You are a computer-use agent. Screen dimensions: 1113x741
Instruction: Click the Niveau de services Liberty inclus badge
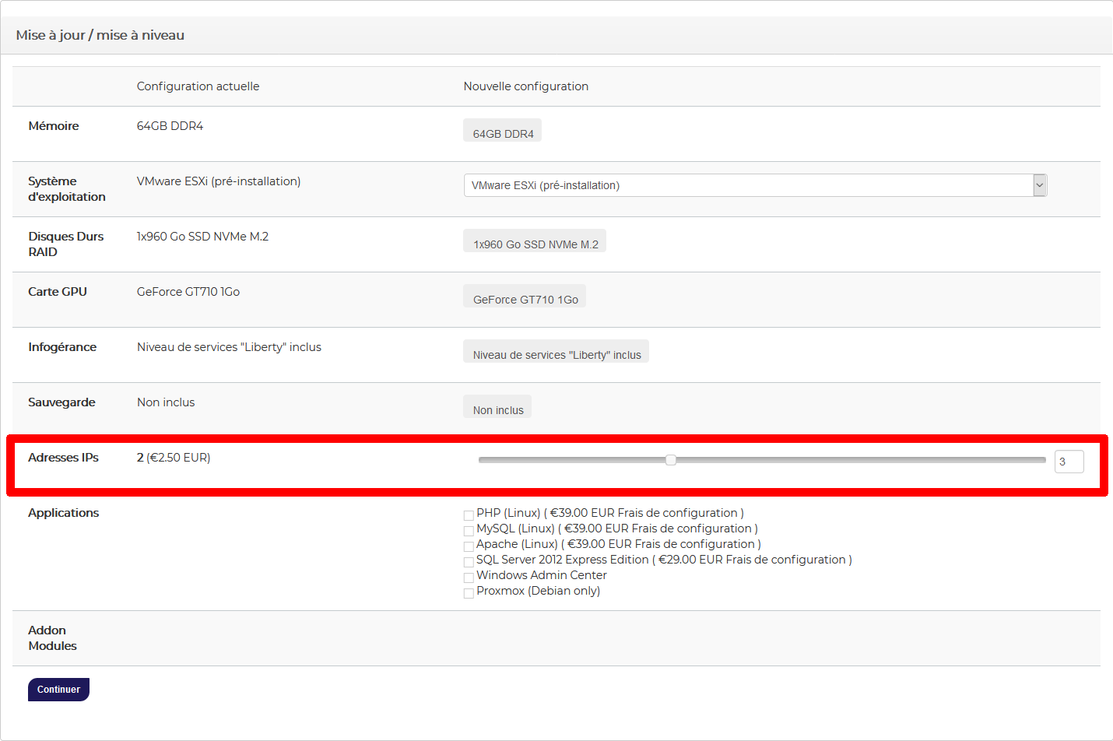(x=556, y=352)
